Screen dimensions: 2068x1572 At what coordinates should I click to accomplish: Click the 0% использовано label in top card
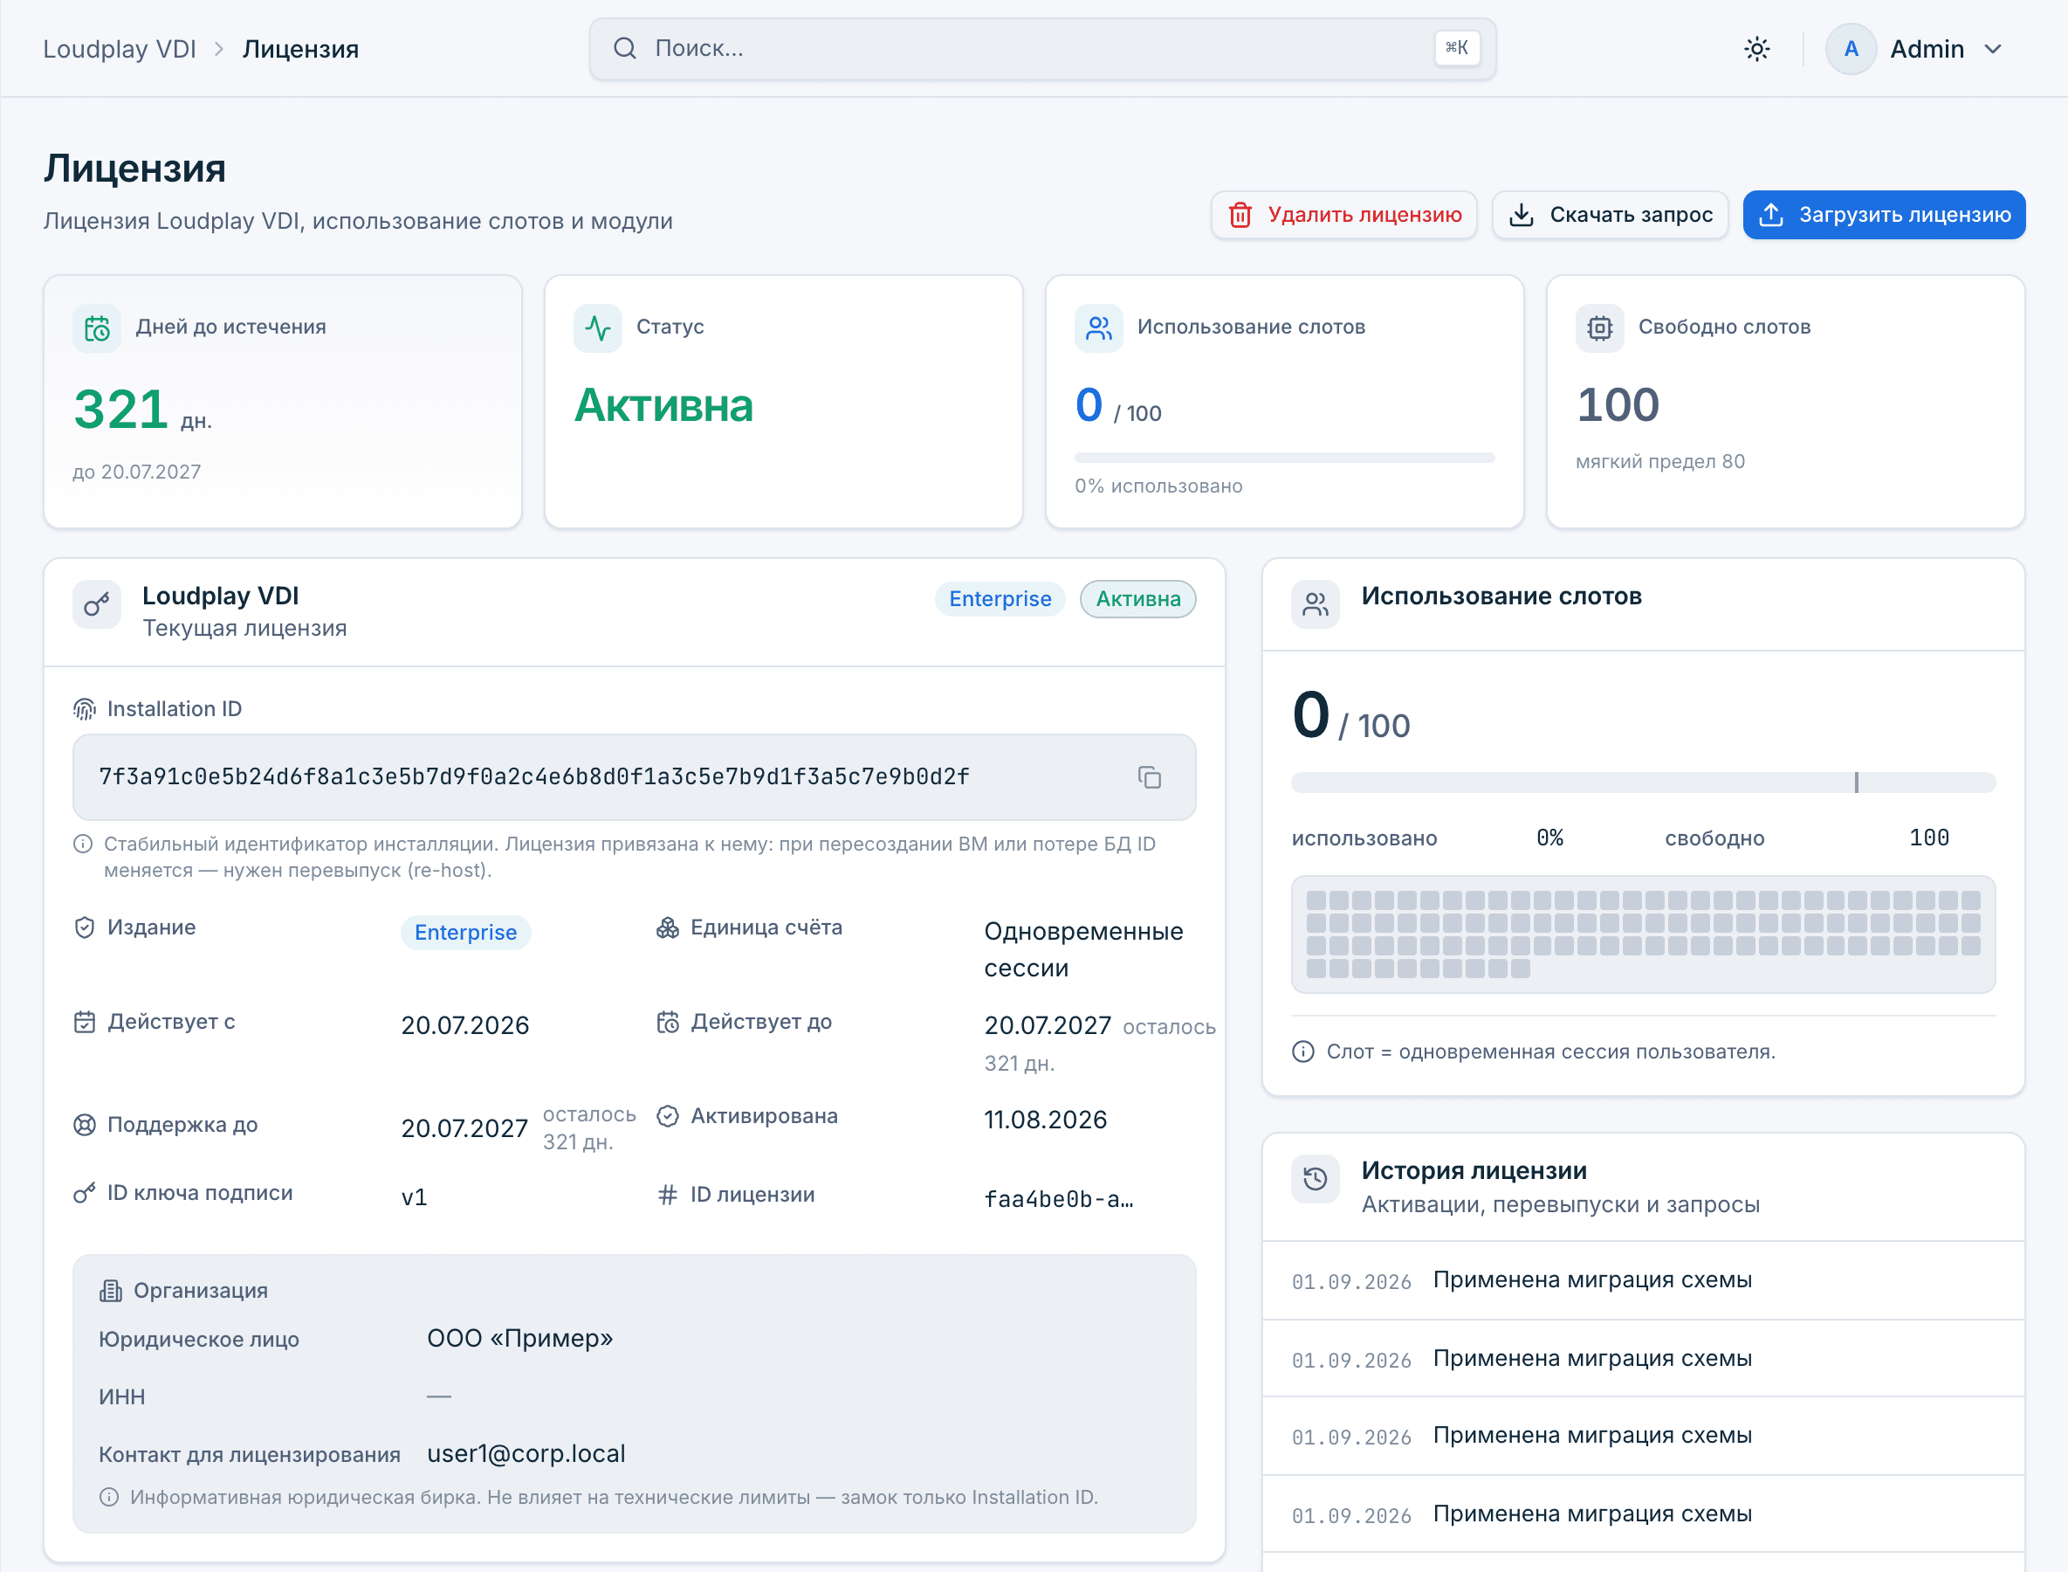point(1158,486)
